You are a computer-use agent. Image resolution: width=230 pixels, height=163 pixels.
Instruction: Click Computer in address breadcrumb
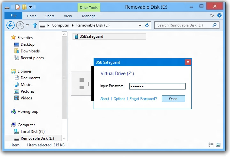point(60,25)
